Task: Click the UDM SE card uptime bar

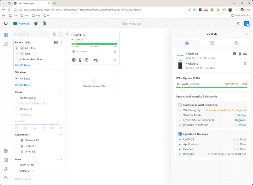Action: coord(94,44)
